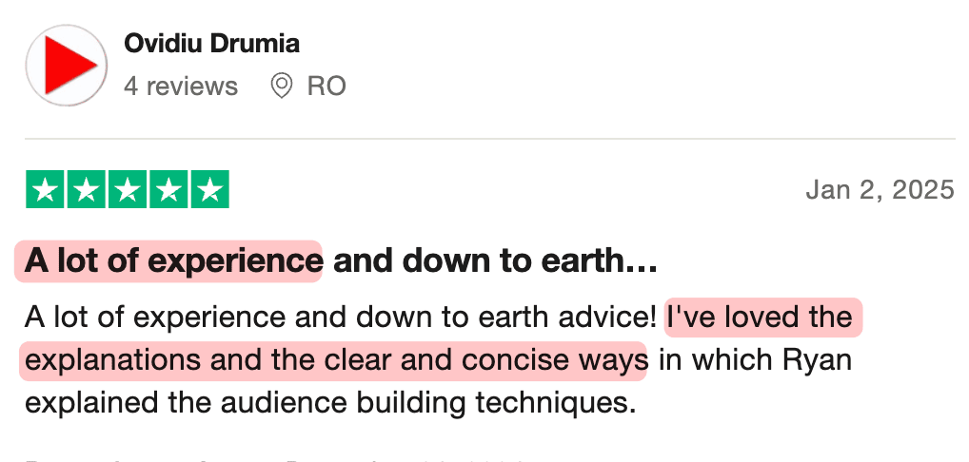Viewport: 969px width, 462px height.
Task: Click the location pin icon
Action: pos(281,87)
